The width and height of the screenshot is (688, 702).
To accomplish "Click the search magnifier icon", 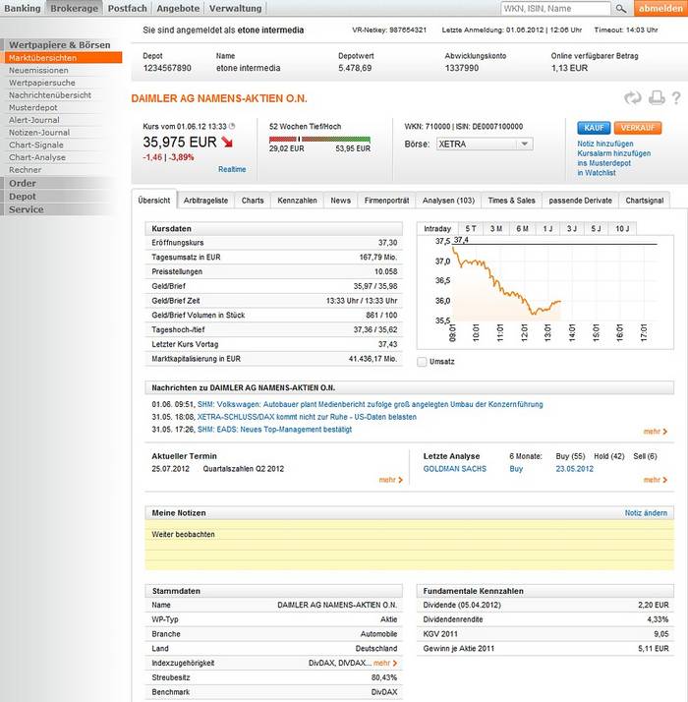I will 621,9.
